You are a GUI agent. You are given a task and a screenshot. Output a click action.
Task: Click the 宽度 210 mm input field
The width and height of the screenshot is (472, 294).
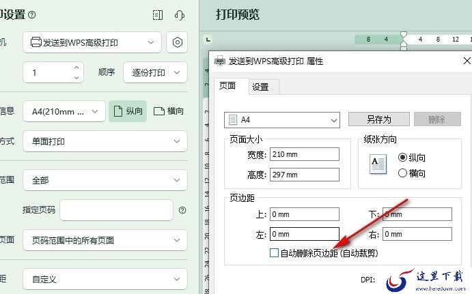tap(305, 154)
